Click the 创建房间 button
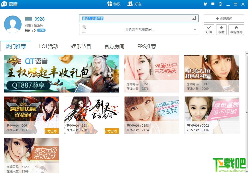Screen dimensions: 248x173 pyautogui.click(x=224, y=19)
